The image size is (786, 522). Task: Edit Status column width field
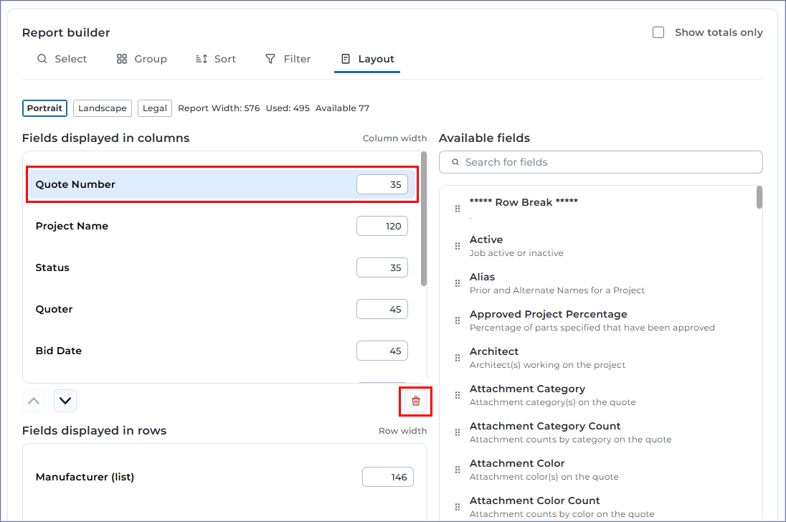(382, 267)
